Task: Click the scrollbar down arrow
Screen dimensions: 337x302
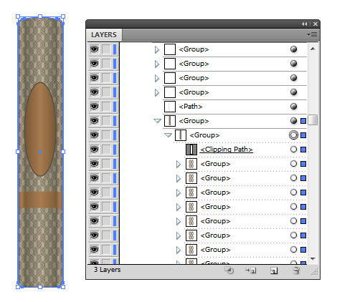Action: coord(313,259)
